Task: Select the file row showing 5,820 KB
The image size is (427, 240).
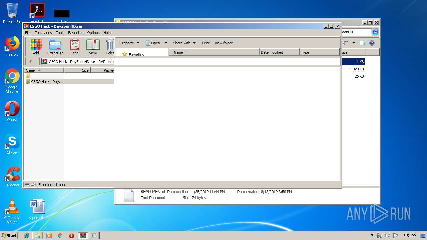Action: 353,69
